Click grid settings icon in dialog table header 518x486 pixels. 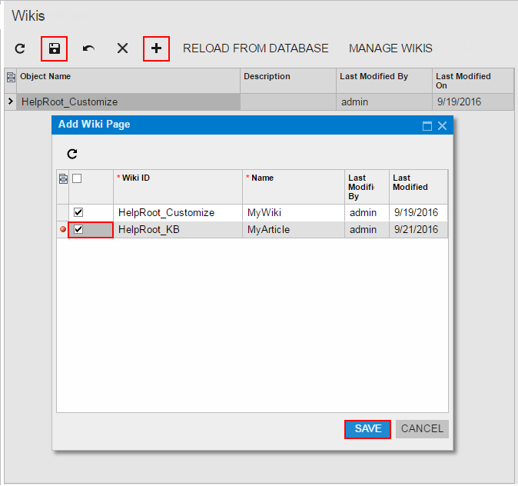(63, 178)
